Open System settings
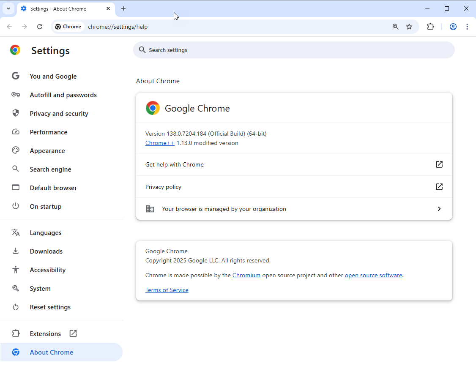 (40, 289)
